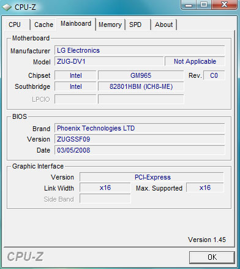Viewport: 240px width, 269px height.
Task: Minimize the CPU-Z window
Action: pyautogui.click(x=189, y=4)
